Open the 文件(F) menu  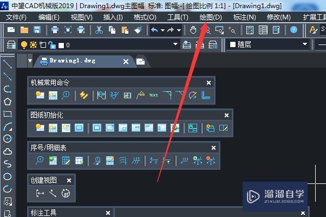point(16,17)
